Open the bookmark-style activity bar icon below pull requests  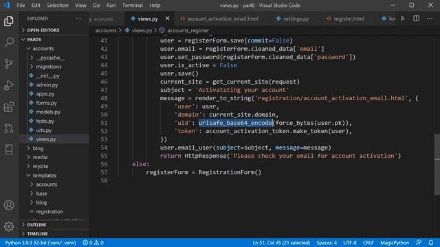(x=9, y=150)
